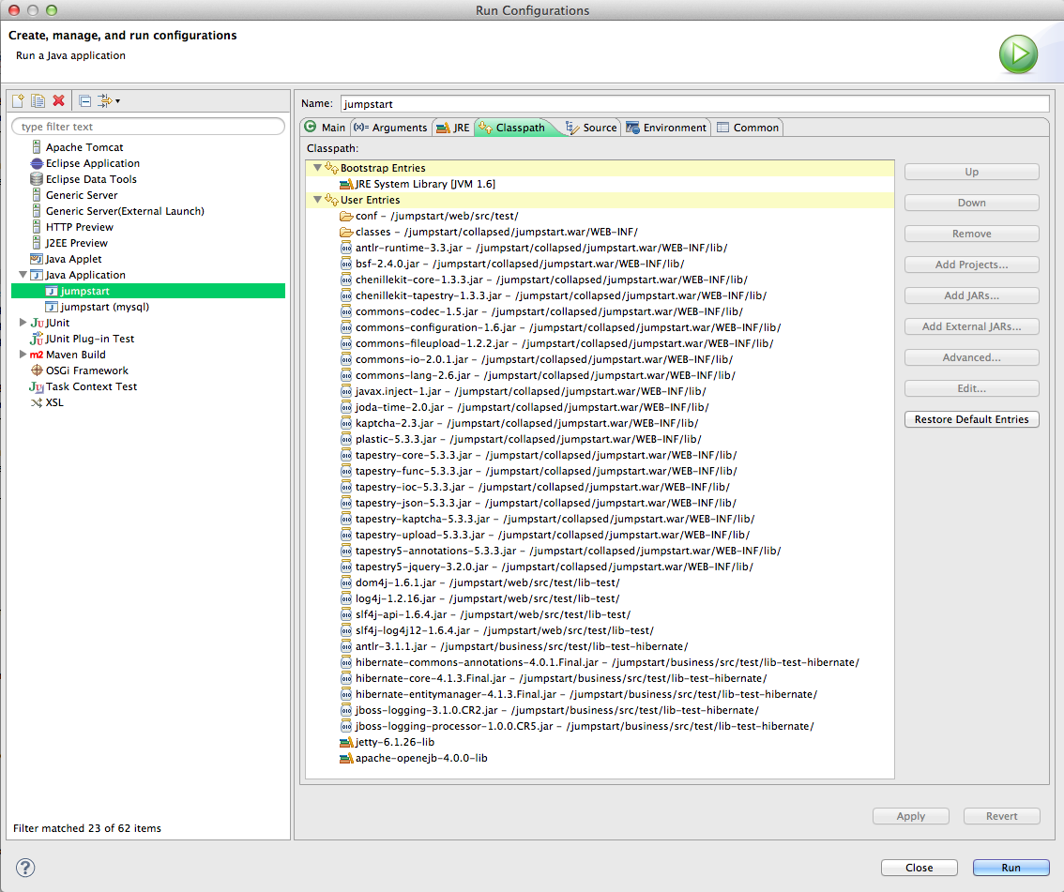Switch to the Main tab

coord(325,127)
